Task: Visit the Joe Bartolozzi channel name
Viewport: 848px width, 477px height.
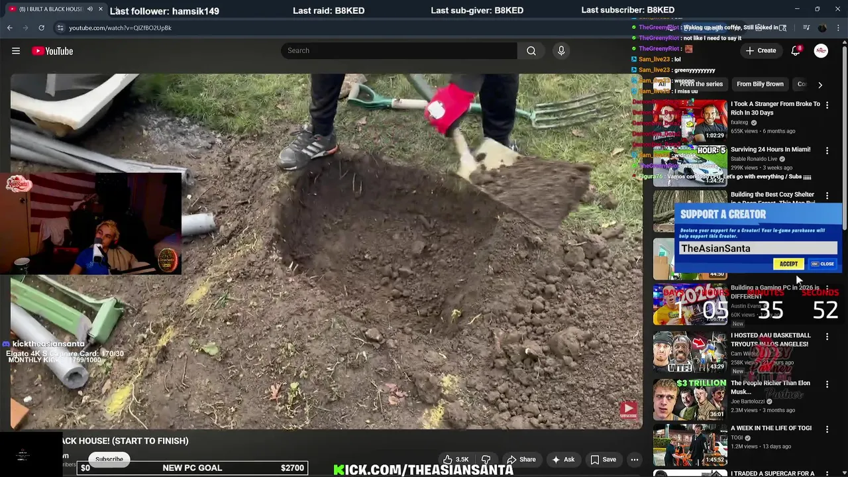Action: click(749, 401)
